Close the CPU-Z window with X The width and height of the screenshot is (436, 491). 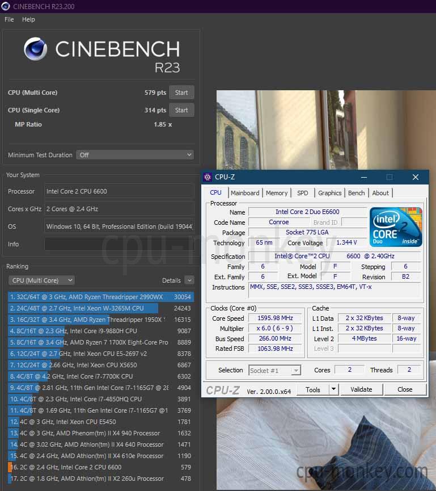(x=416, y=177)
